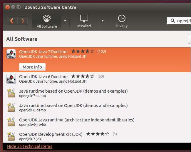Click the openjdk-7-demo package icon
Viewport: 191px width, 152px height.
click(x=11, y=93)
